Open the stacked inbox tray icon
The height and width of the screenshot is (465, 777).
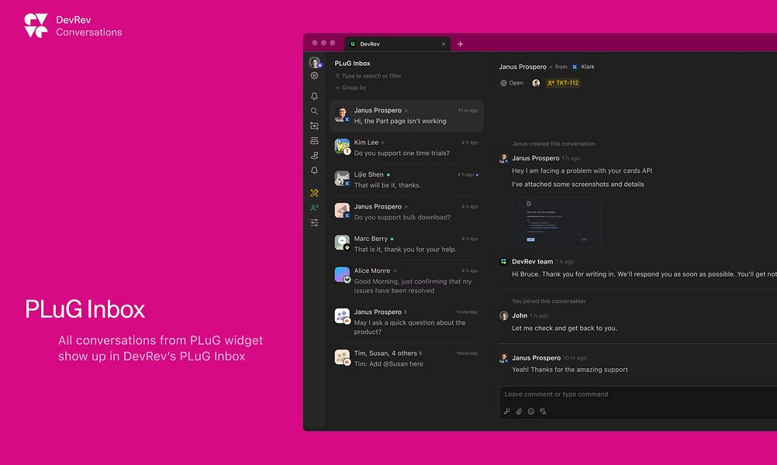tap(314, 140)
